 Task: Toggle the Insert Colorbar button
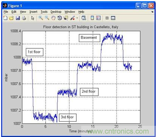(x=92, y=18)
